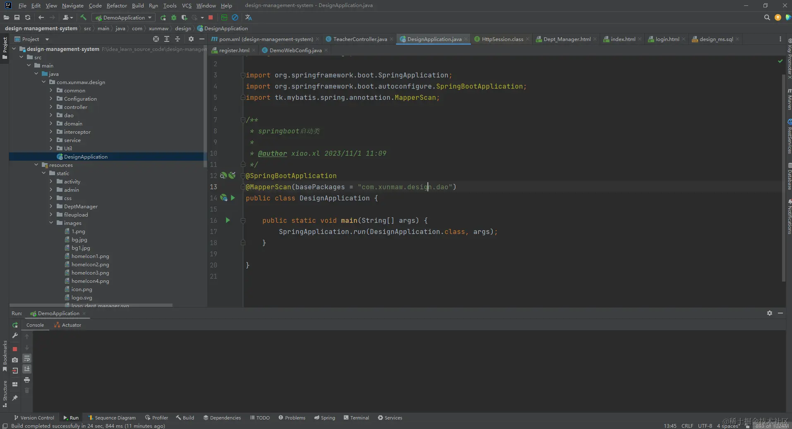Click the green Profiler monitor toolbar icon
792x429 pixels.
[224, 17]
